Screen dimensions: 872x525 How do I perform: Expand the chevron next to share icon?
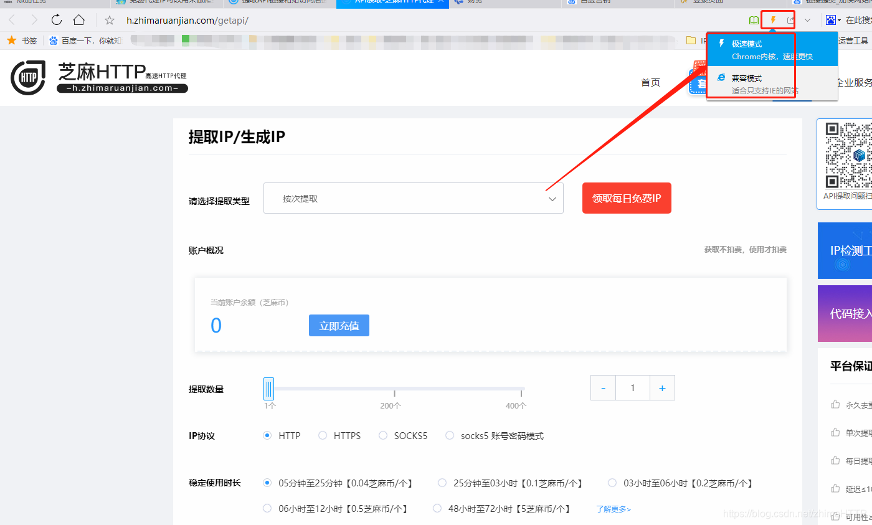coord(808,20)
